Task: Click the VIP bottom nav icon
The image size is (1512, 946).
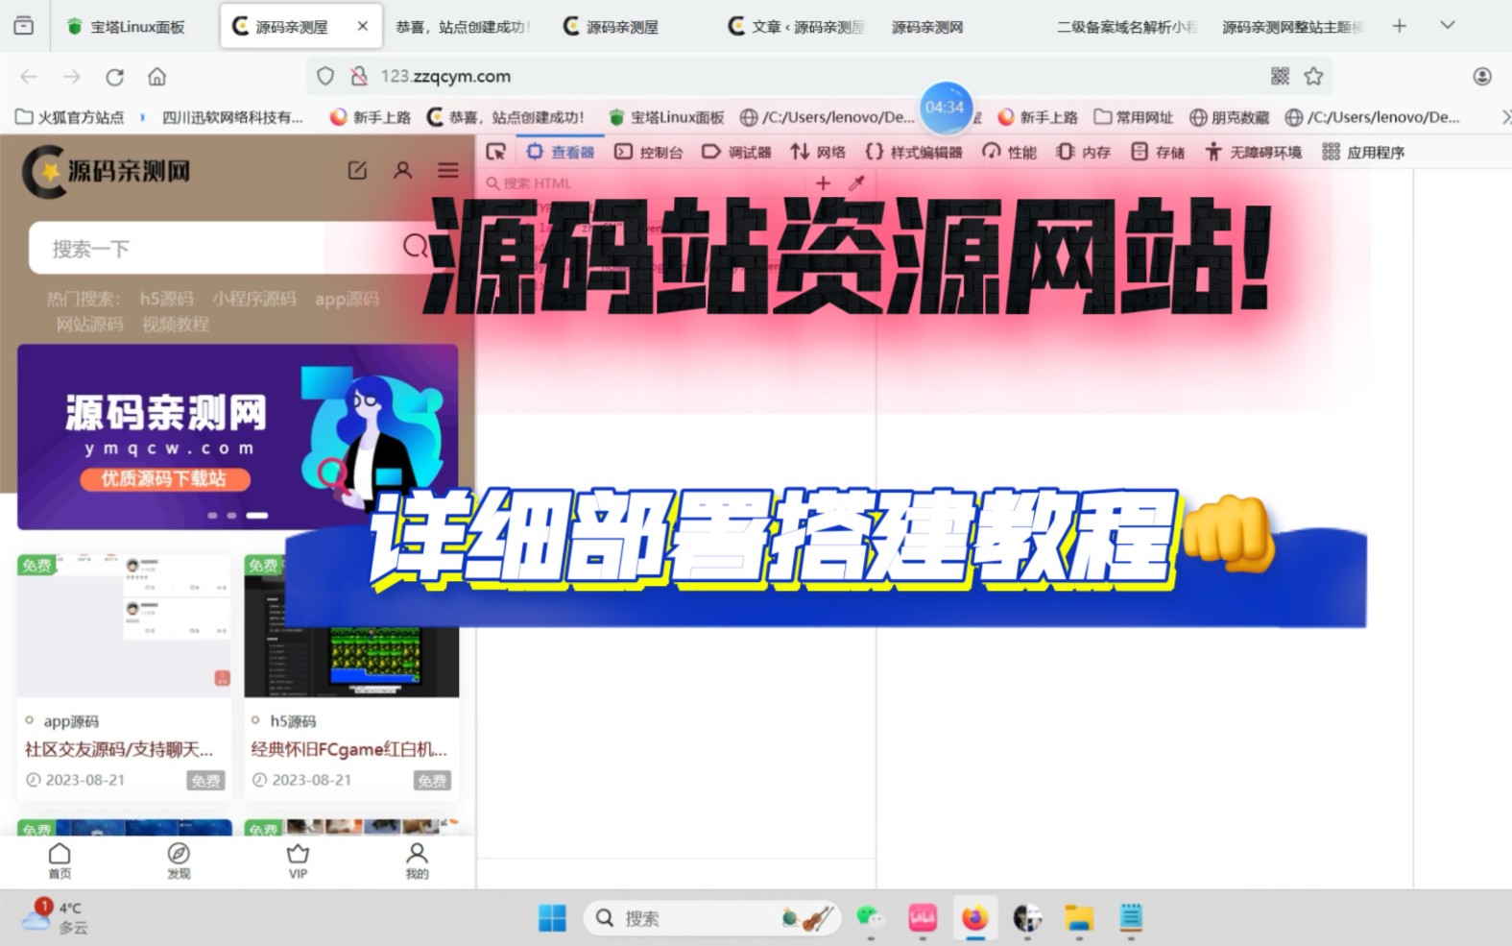Action: pos(298,861)
